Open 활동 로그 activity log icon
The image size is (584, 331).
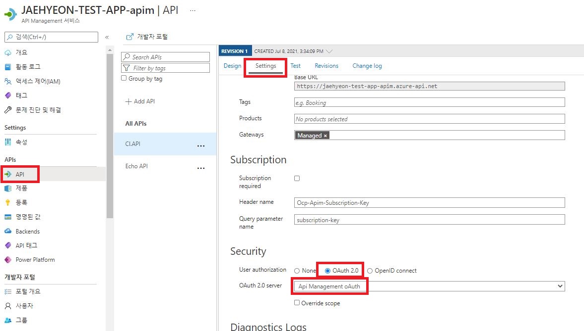[x=8, y=67]
